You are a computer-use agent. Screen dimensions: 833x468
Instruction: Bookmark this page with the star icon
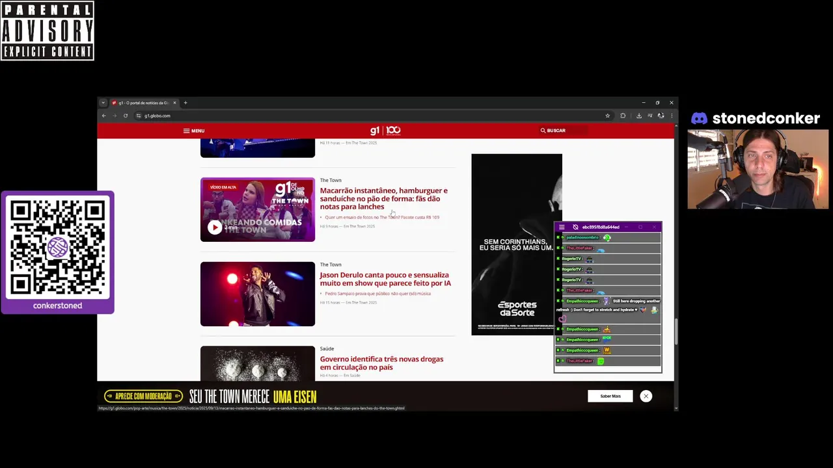click(608, 116)
